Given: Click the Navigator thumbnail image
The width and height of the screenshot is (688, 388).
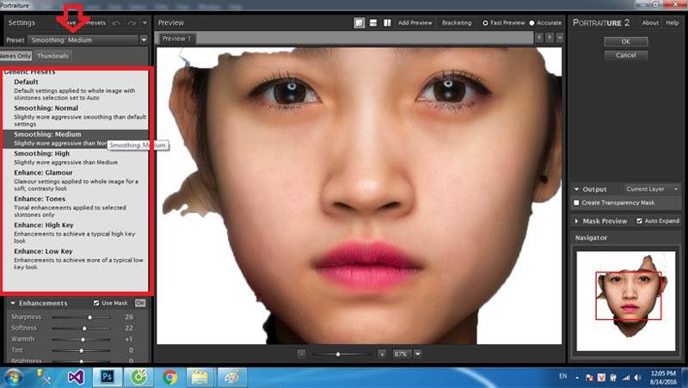Looking at the screenshot, I should (x=626, y=300).
